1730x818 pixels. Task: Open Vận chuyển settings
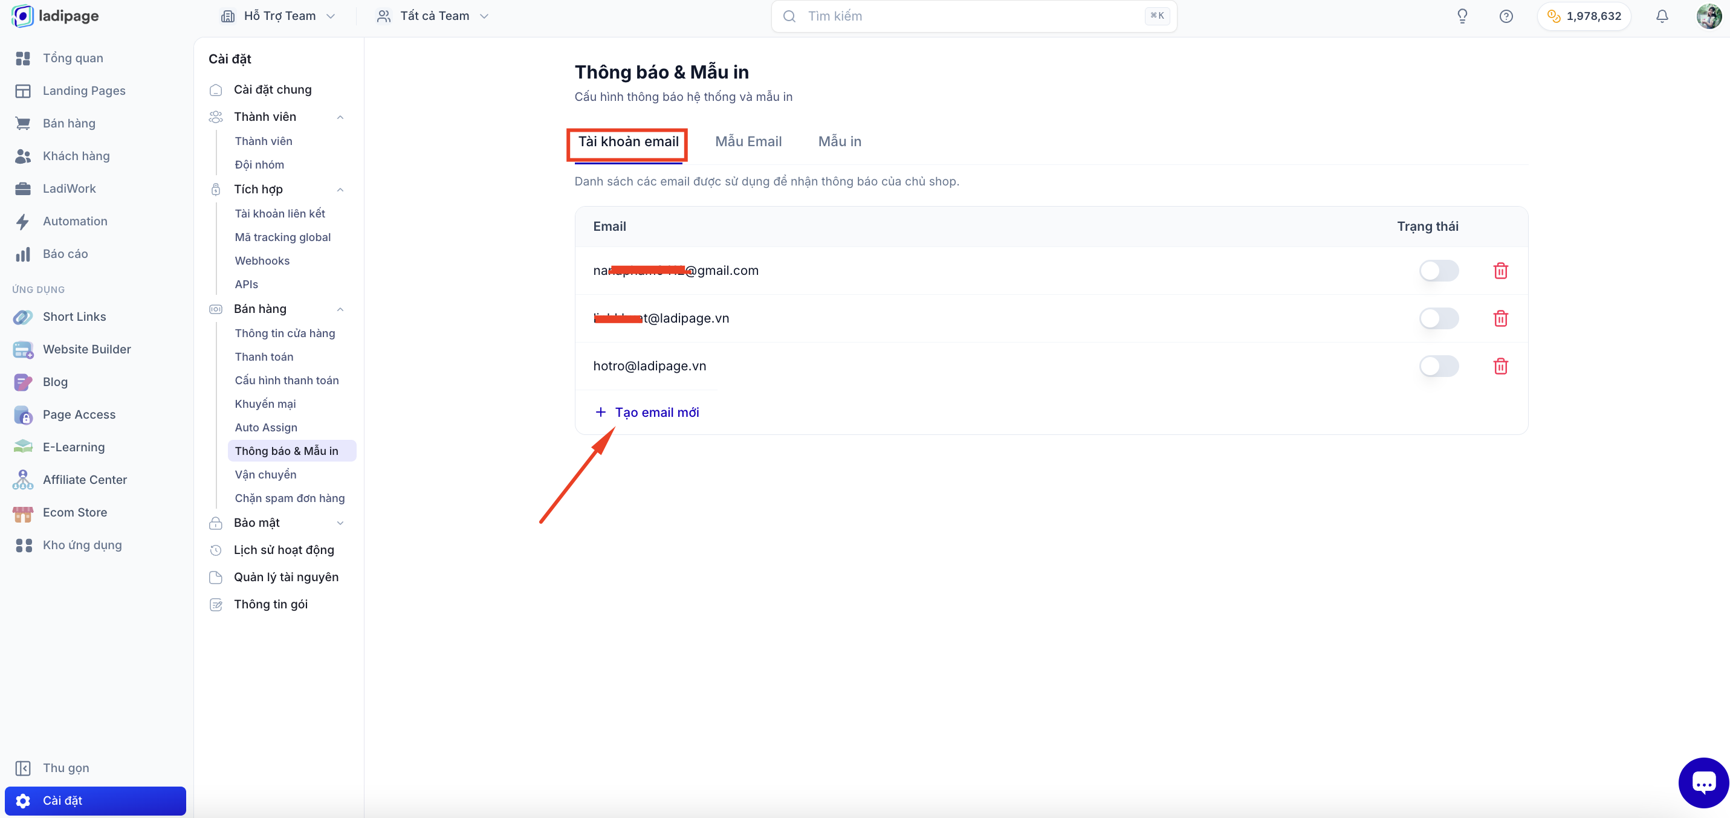(x=265, y=474)
